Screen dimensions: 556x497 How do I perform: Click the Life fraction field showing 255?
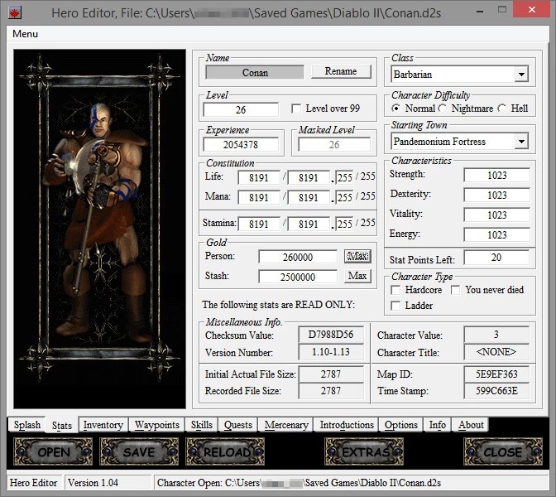click(345, 177)
